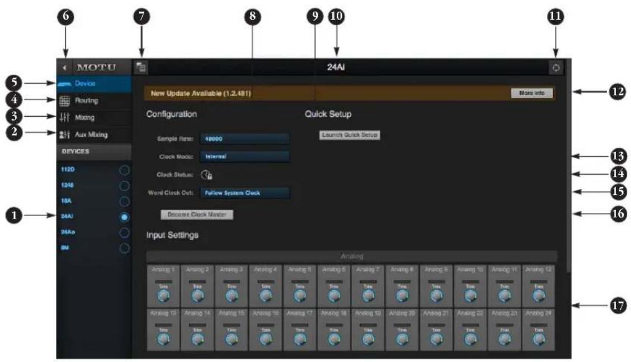The image size is (631, 362).
Task: Click More Info on the update banner
Action: click(531, 93)
